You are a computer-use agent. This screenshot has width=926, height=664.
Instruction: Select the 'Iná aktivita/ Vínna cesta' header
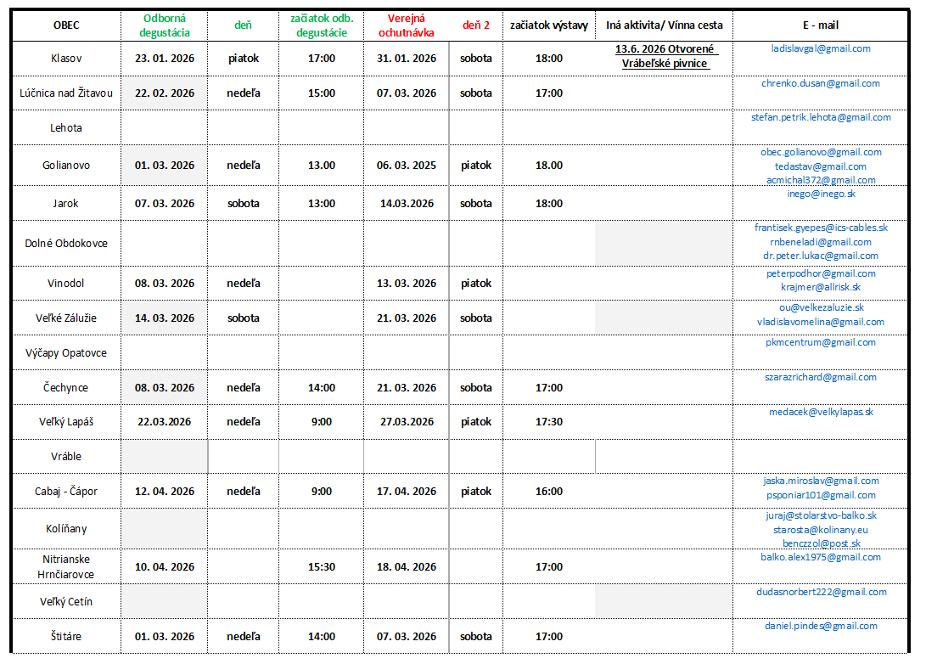[x=664, y=25]
